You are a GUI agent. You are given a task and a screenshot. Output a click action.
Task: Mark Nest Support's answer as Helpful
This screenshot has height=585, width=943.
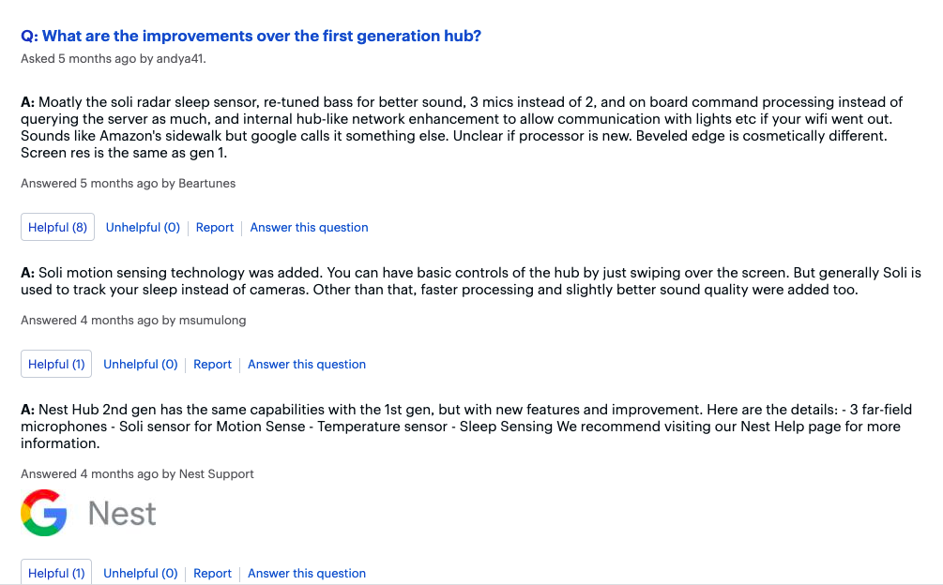(x=56, y=573)
